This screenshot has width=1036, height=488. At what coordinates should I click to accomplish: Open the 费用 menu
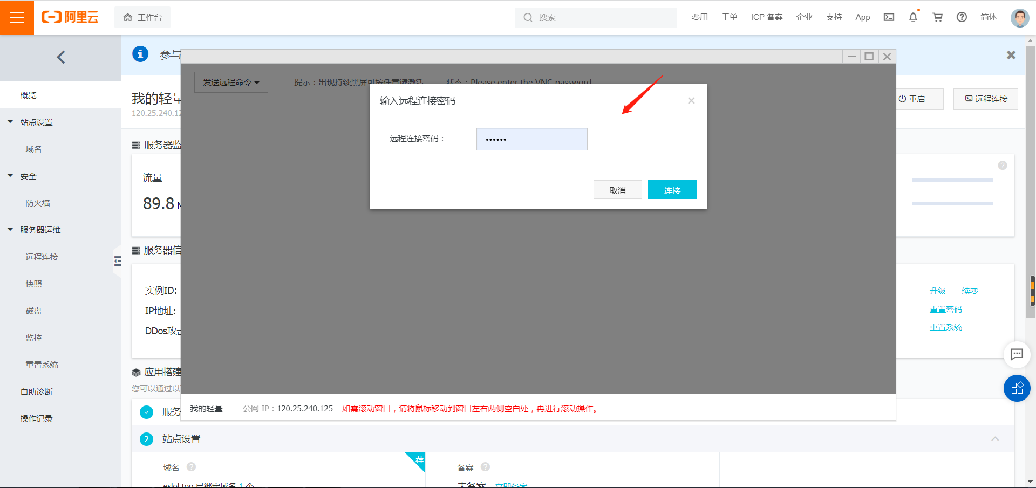(699, 17)
